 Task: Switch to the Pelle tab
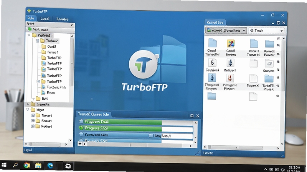[31, 18]
